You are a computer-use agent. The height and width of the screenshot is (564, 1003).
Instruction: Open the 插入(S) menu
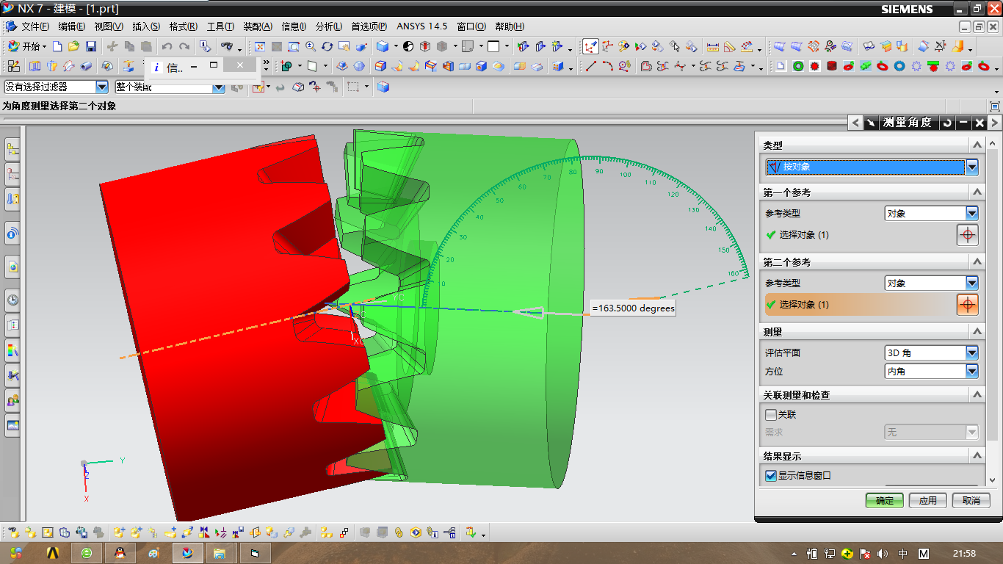coord(146,26)
